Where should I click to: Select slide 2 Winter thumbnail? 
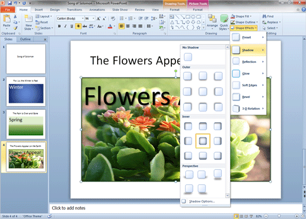[x=26, y=92]
